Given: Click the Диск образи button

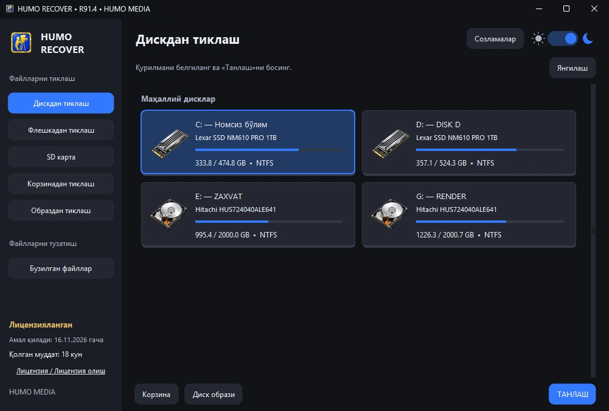Looking at the screenshot, I should pyautogui.click(x=214, y=395).
